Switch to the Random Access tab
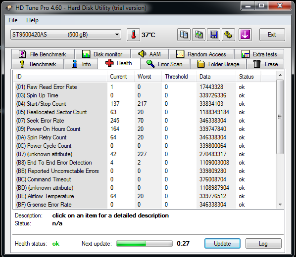 (x=201, y=54)
